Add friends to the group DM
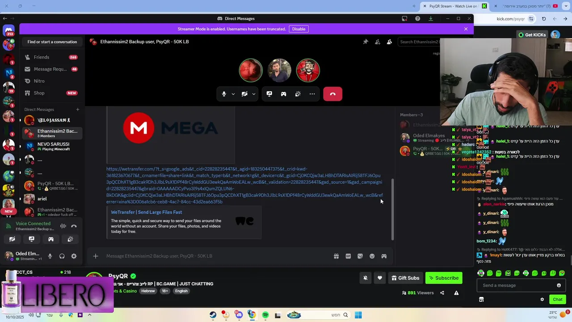572x322 pixels. click(x=378, y=42)
